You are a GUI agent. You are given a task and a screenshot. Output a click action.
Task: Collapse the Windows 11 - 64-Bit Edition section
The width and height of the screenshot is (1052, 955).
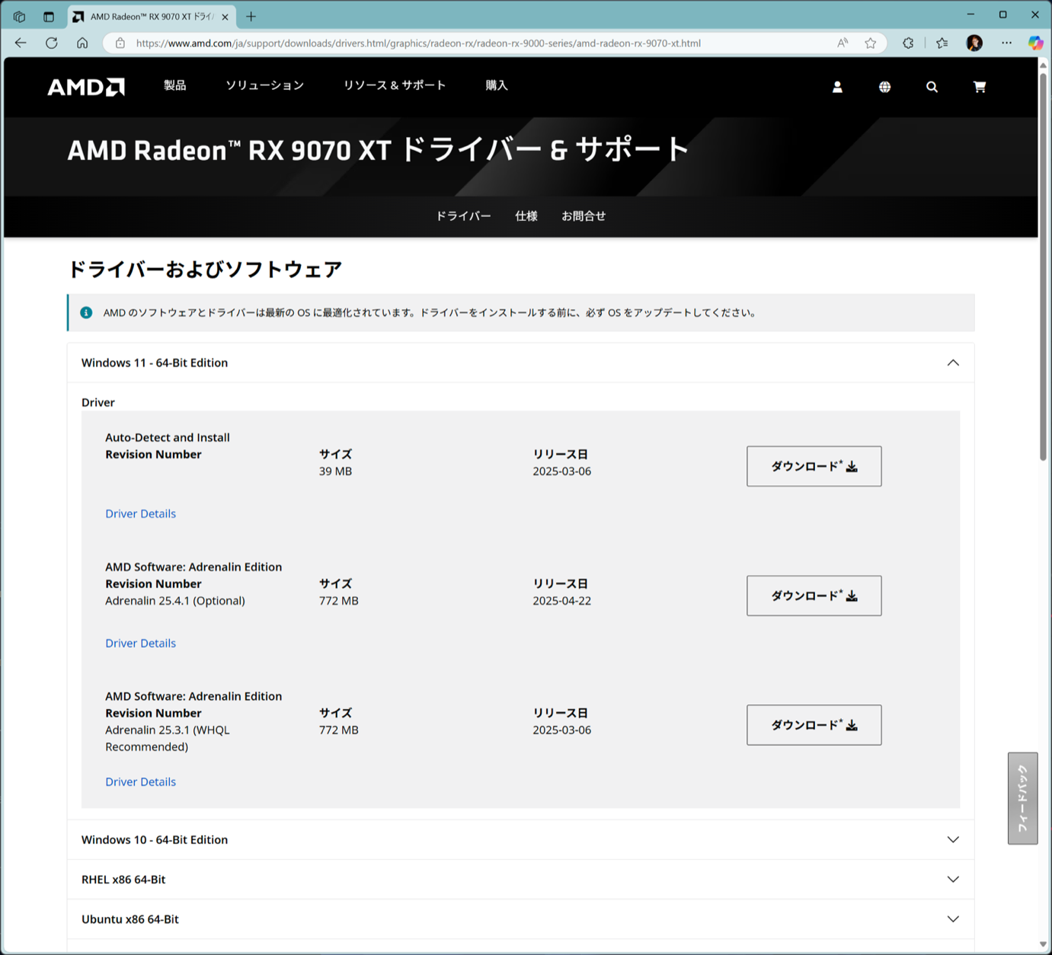521,363
